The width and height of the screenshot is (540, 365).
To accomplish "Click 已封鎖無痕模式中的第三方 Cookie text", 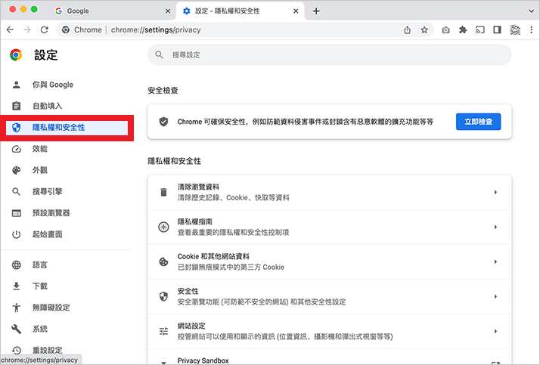I will (231, 268).
